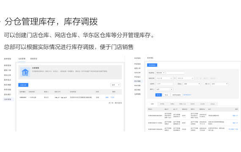241x152 pixels.
Task: Click the blue create button atop right panel
Action: coord(152,65)
